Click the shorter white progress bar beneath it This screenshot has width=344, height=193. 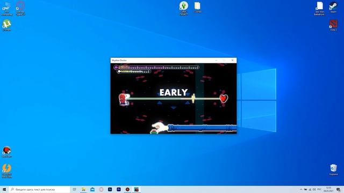tap(134, 71)
